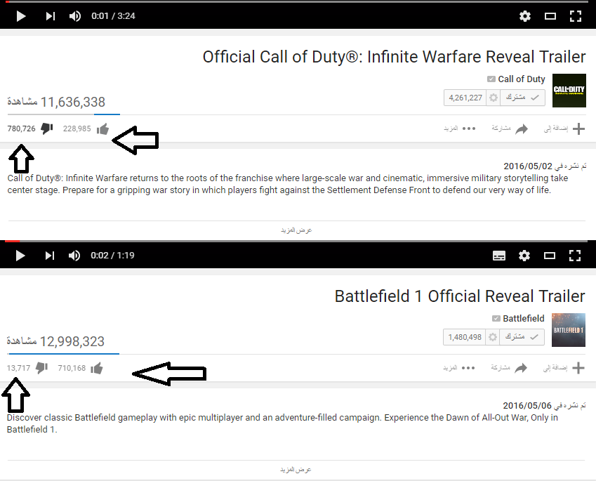
Task: Open more options for Call of Duty trailer
Action: point(460,129)
